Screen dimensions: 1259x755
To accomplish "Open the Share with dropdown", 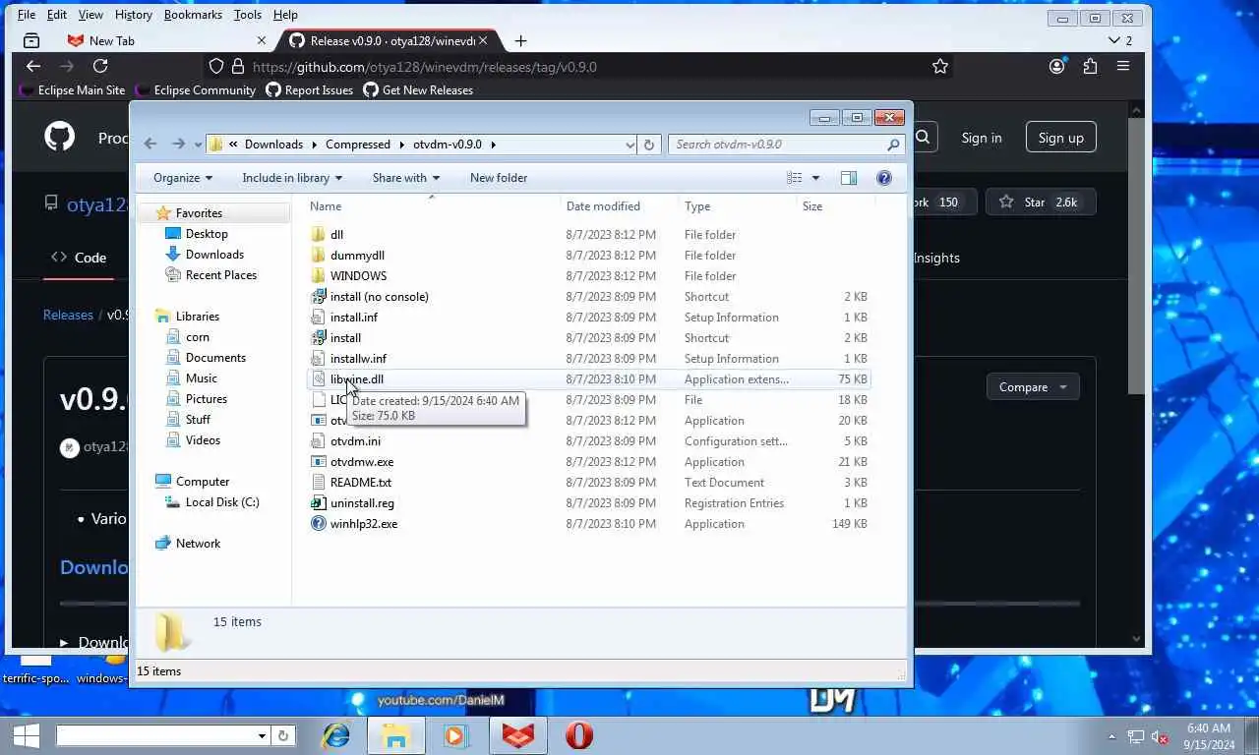I will pyautogui.click(x=406, y=178).
